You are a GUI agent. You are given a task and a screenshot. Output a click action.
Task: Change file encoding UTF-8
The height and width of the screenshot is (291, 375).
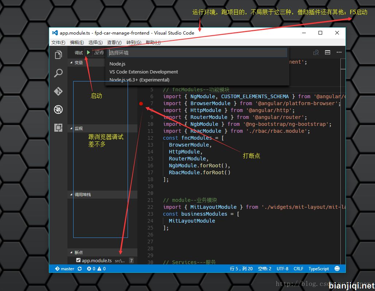(282, 269)
